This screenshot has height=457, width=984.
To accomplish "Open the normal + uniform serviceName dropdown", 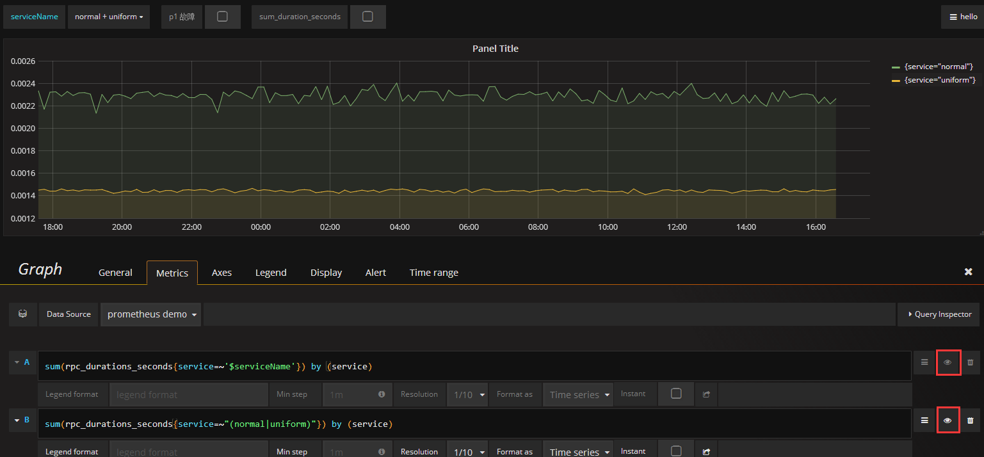I will (x=109, y=17).
